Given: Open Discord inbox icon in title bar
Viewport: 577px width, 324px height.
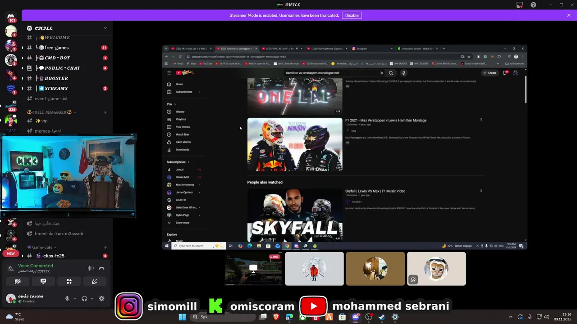Looking at the screenshot, I should pos(520,5).
